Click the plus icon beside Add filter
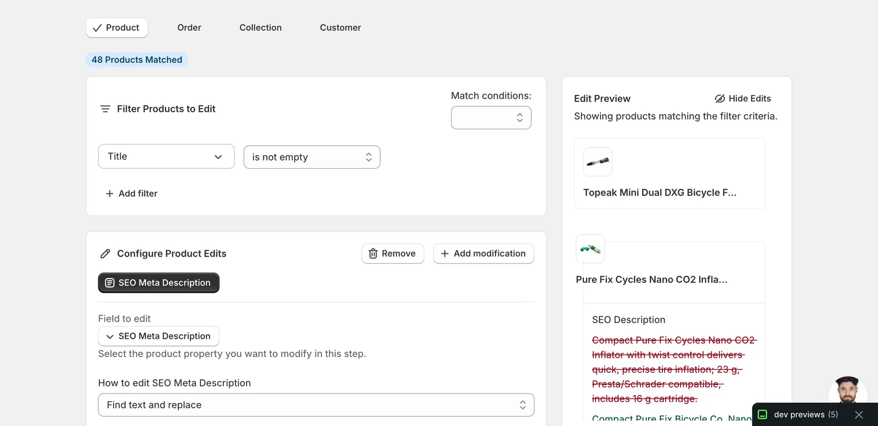This screenshot has width=878, height=426. tap(110, 194)
